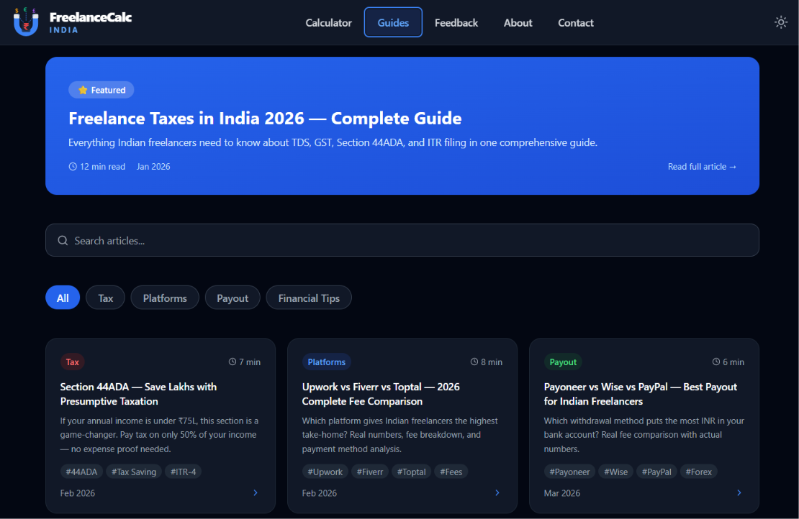The width and height of the screenshot is (799, 519).
Task: Click the Feb 2026 date on Upwork card
Action: click(320, 493)
